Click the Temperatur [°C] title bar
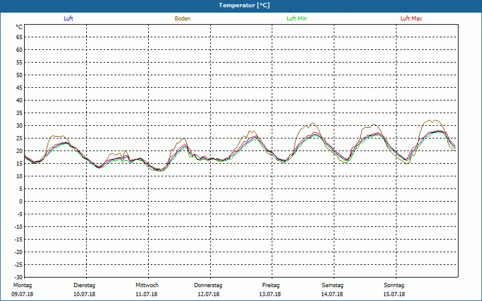The height and width of the screenshot is (301, 482). click(241, 5)
